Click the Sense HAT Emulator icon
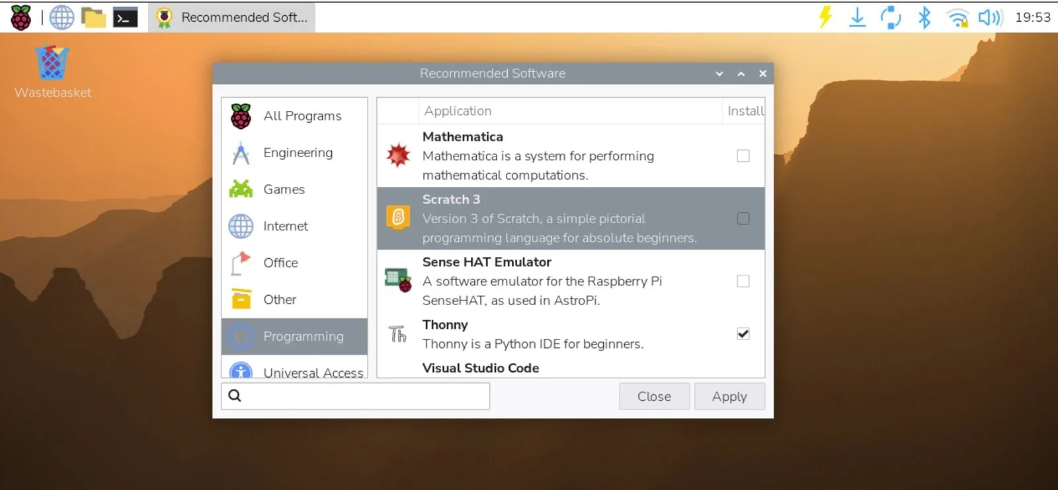Screen dimensions: 1058x490 [x=398, y=281]
